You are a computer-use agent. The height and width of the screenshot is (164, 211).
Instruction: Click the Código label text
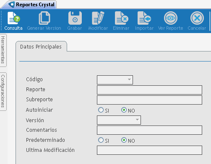(34, 79)
